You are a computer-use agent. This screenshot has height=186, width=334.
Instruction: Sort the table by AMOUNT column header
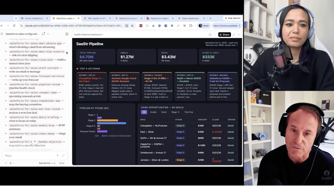(202, 119)
